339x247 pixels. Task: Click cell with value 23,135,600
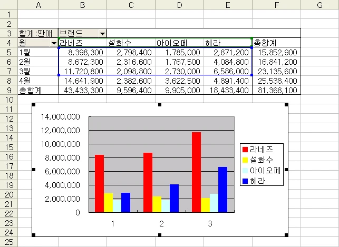[x=276, y=71]
